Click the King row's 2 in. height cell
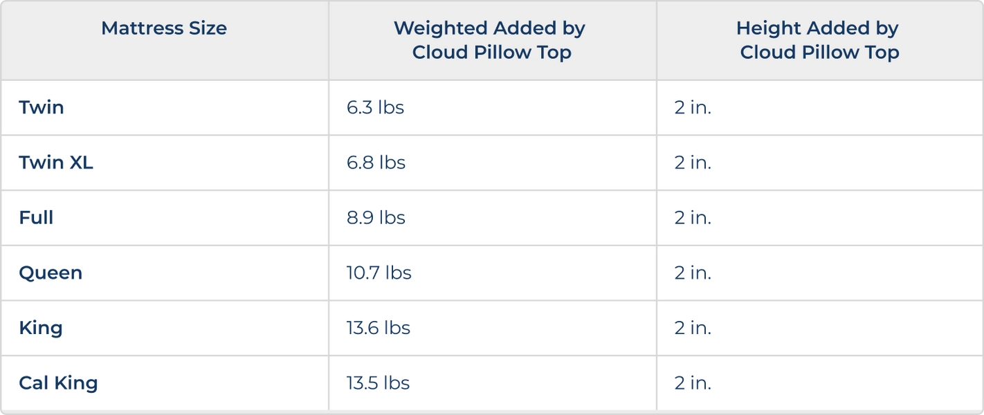Screen dimensions: 984x415 click(693, 328)
